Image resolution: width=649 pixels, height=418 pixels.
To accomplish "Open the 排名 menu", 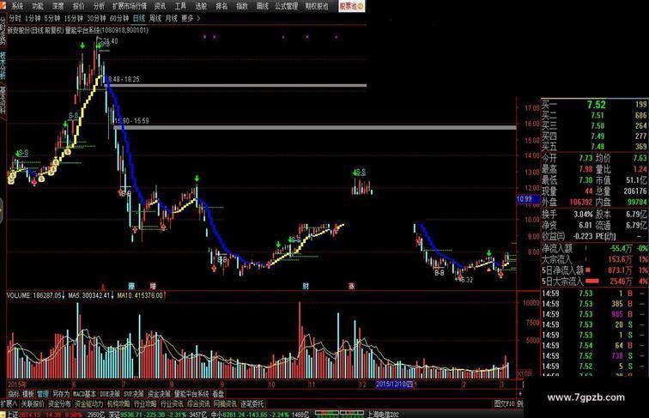I will (x=221, y=6).
